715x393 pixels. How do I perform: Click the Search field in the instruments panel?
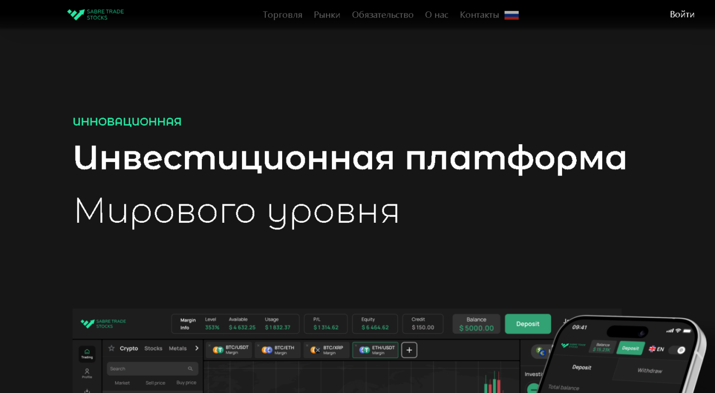152,369
